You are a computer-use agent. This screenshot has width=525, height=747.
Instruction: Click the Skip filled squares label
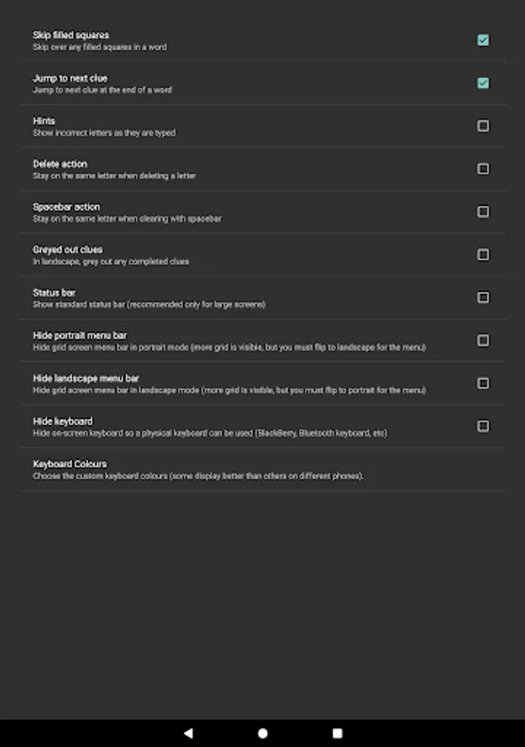(x=70, y=36)
